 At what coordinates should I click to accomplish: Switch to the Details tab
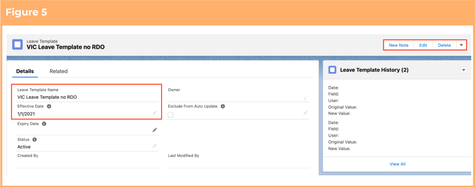[25, 71]
